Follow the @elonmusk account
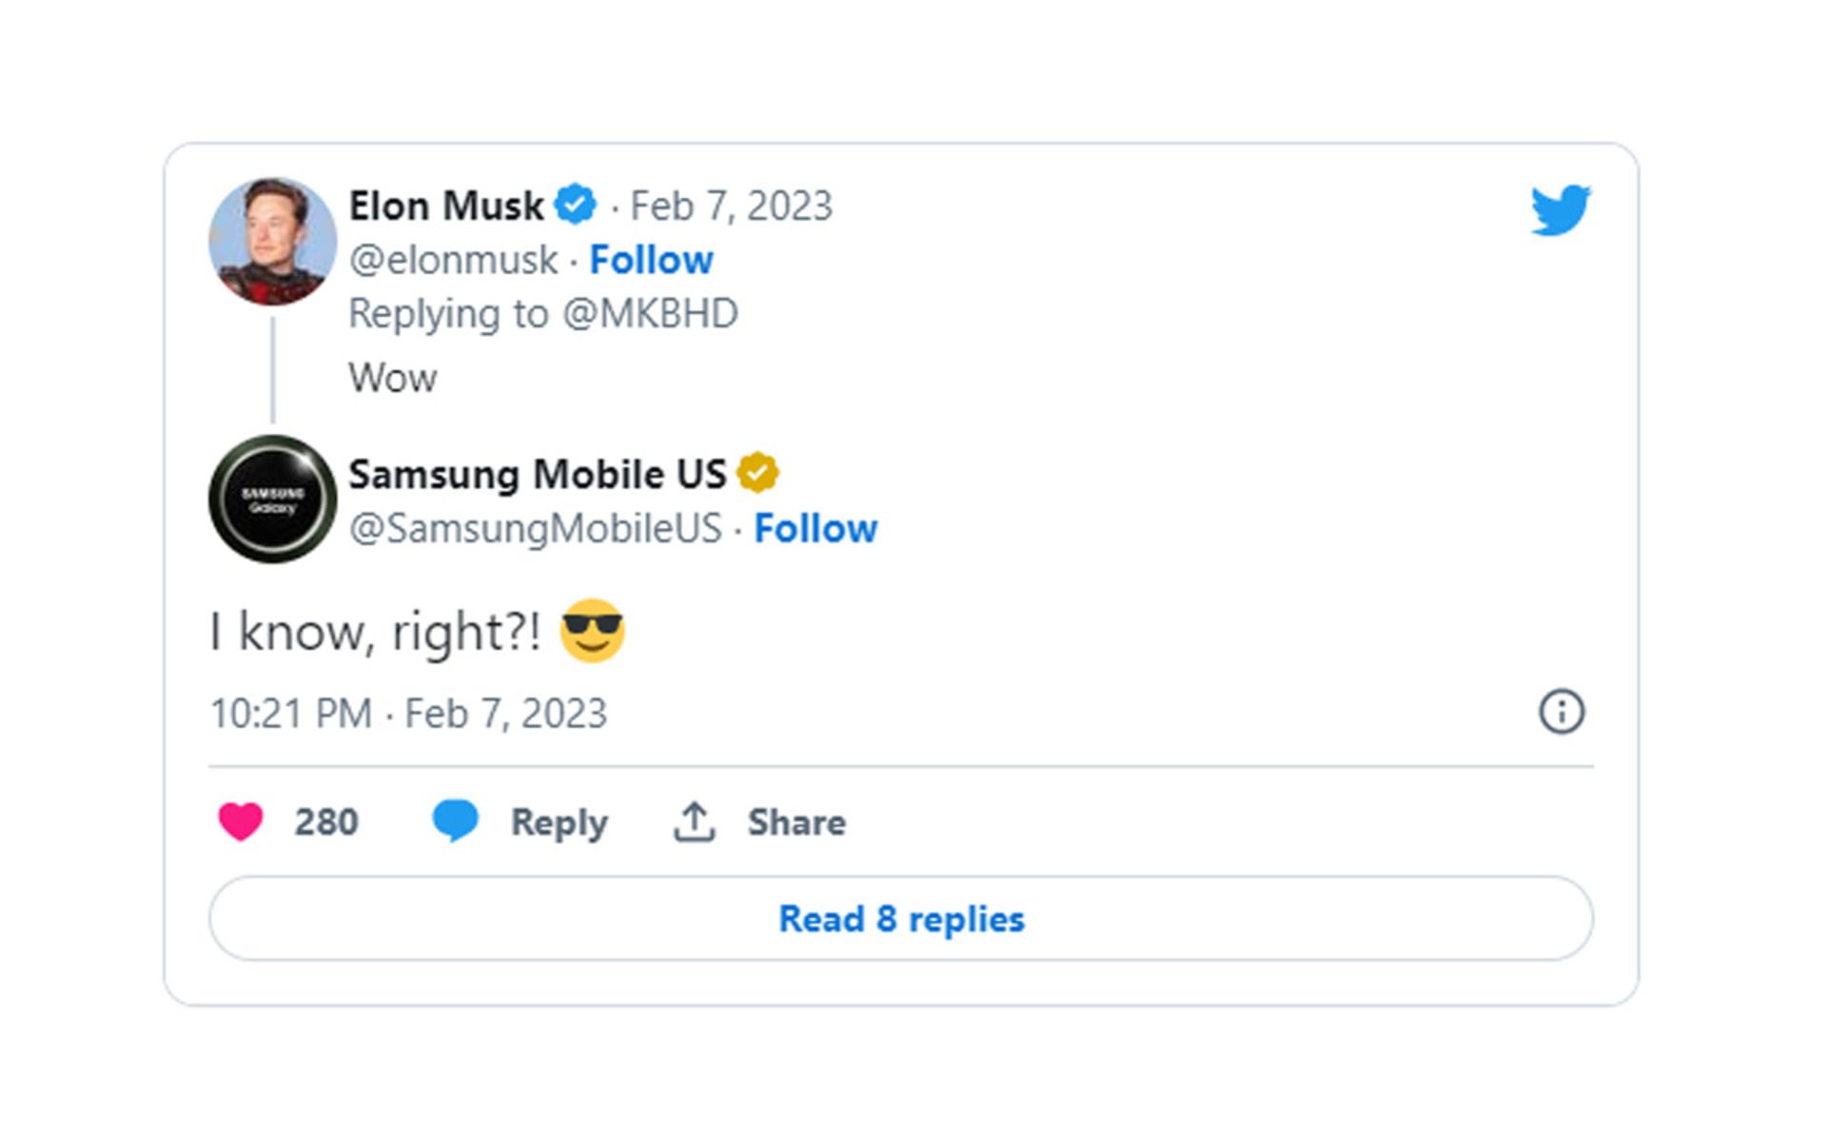Image resolution: width=1827 pixels, height=1142 pixels. 651,260
